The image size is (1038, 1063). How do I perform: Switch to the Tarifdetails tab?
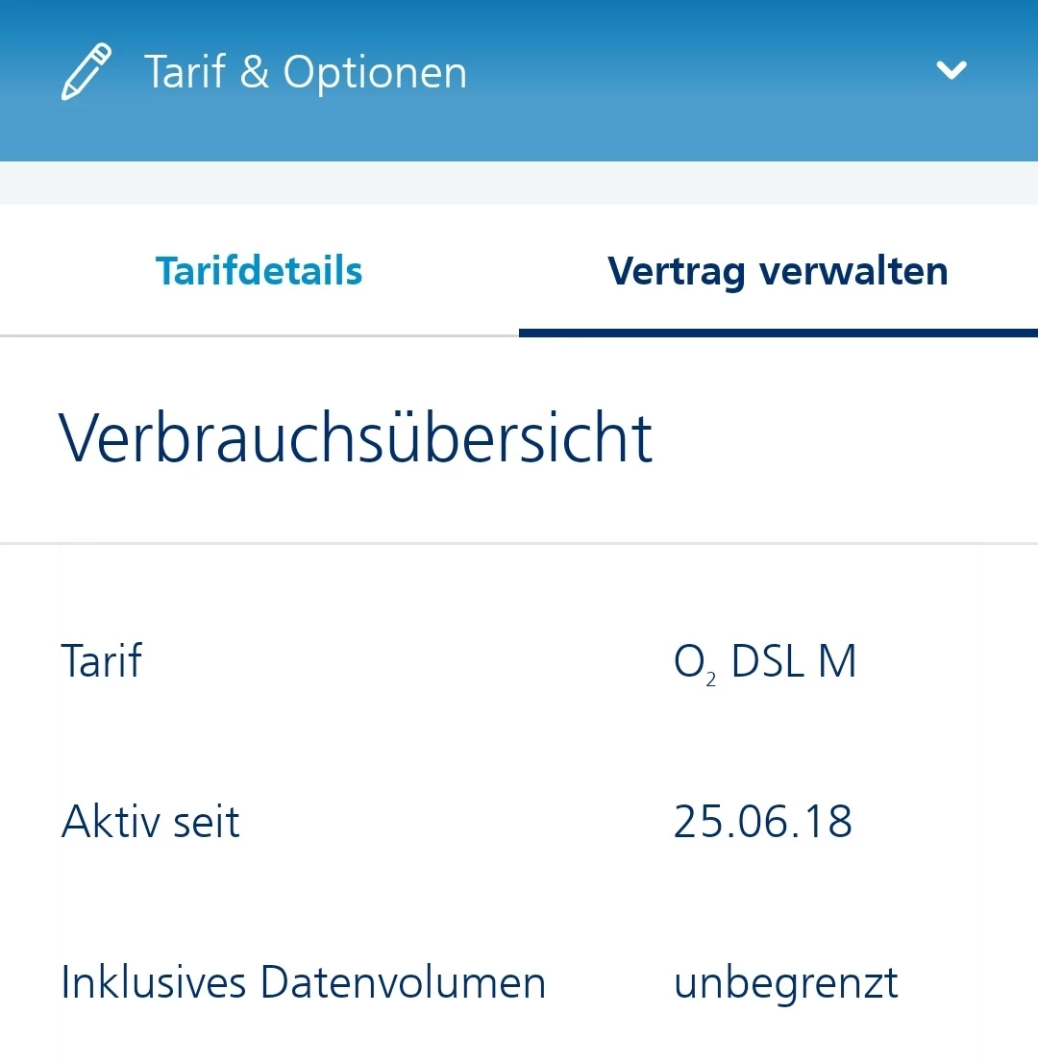pyautogui.click(x=259, y=271)
